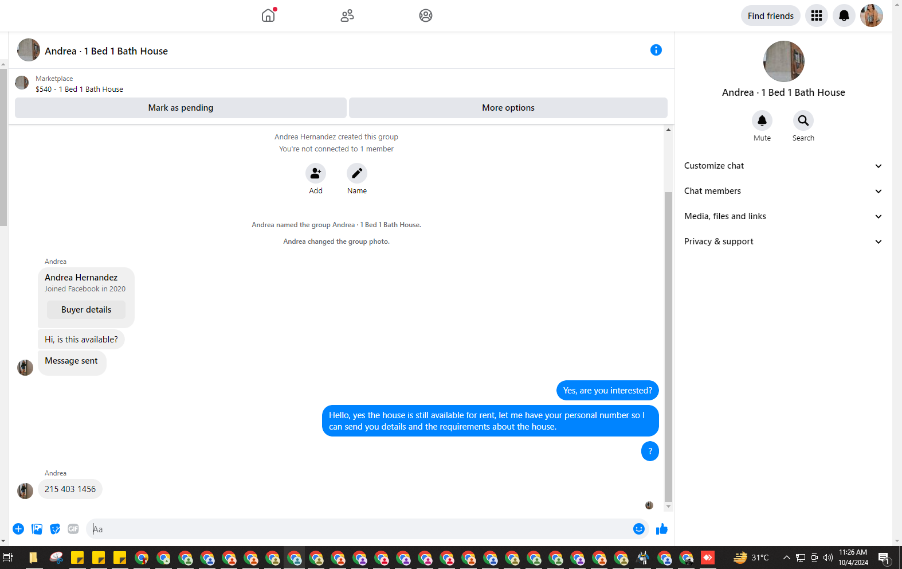
Task: Add people using the Add icon
Action: [x=316, y=173]
